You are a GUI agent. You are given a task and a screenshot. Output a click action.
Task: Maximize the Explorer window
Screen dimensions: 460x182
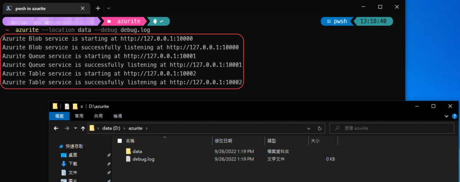(x=433, y=106)
